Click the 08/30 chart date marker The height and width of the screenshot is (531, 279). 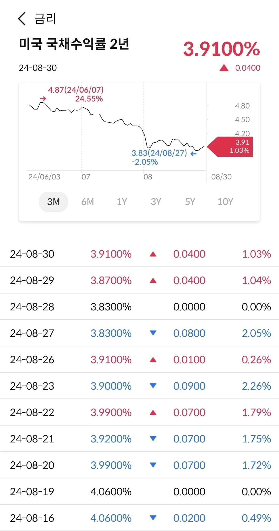tap(221, 177)
